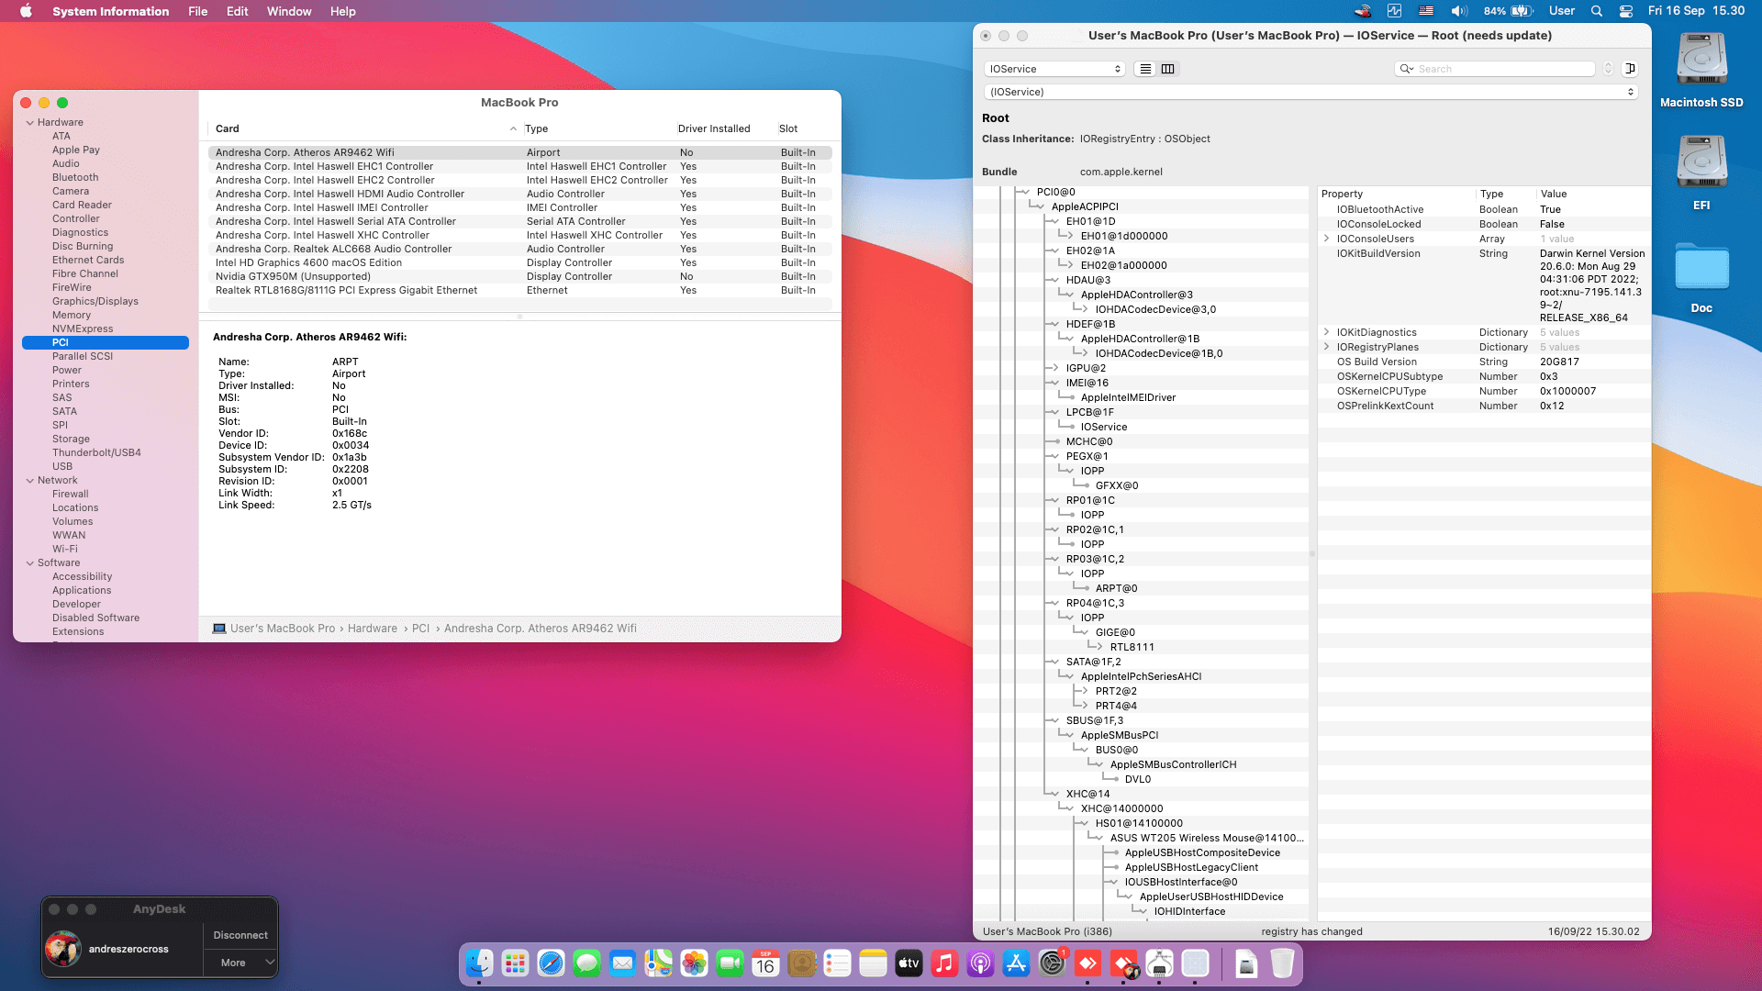
Task: Open the File menu
Action: click(197, 11)
